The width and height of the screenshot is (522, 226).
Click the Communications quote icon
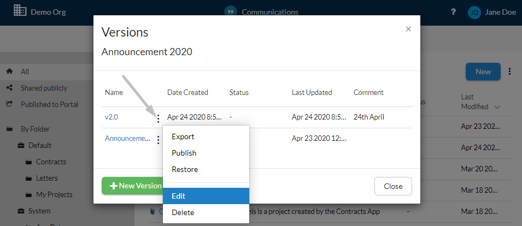coord(230,11)
